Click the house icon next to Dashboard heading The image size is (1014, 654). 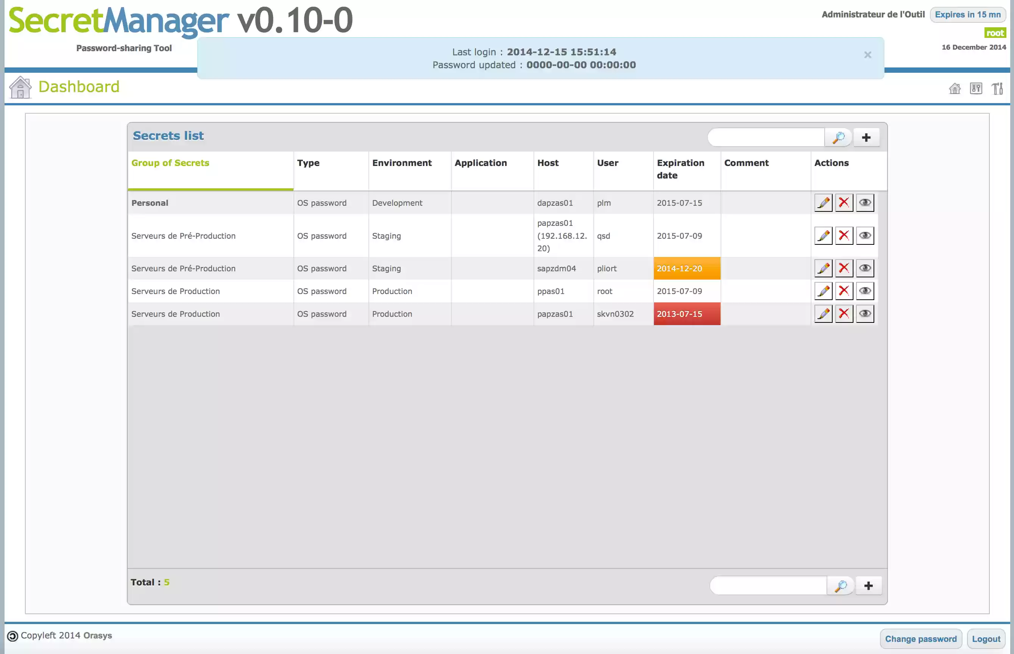(x=20, y=87)
